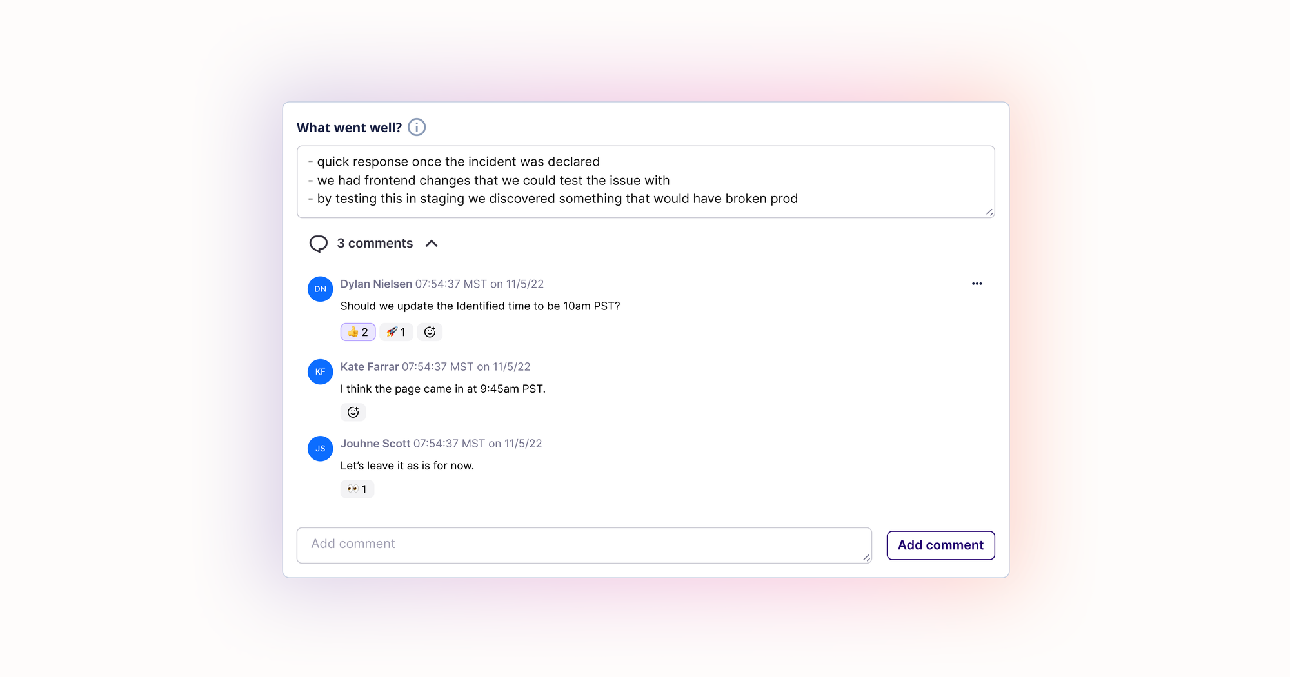Click Dylan Nielsen's DN avatar
The width and height of the screenshot is (1290, 677).
coord(320,289)
